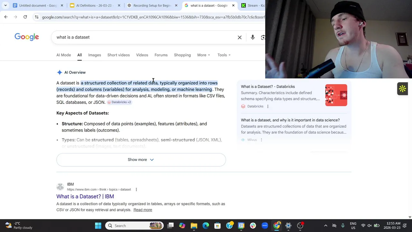Open What is a Dataset IBM result
The width and height of the screenshot is (412, 232).
[85, 197]
